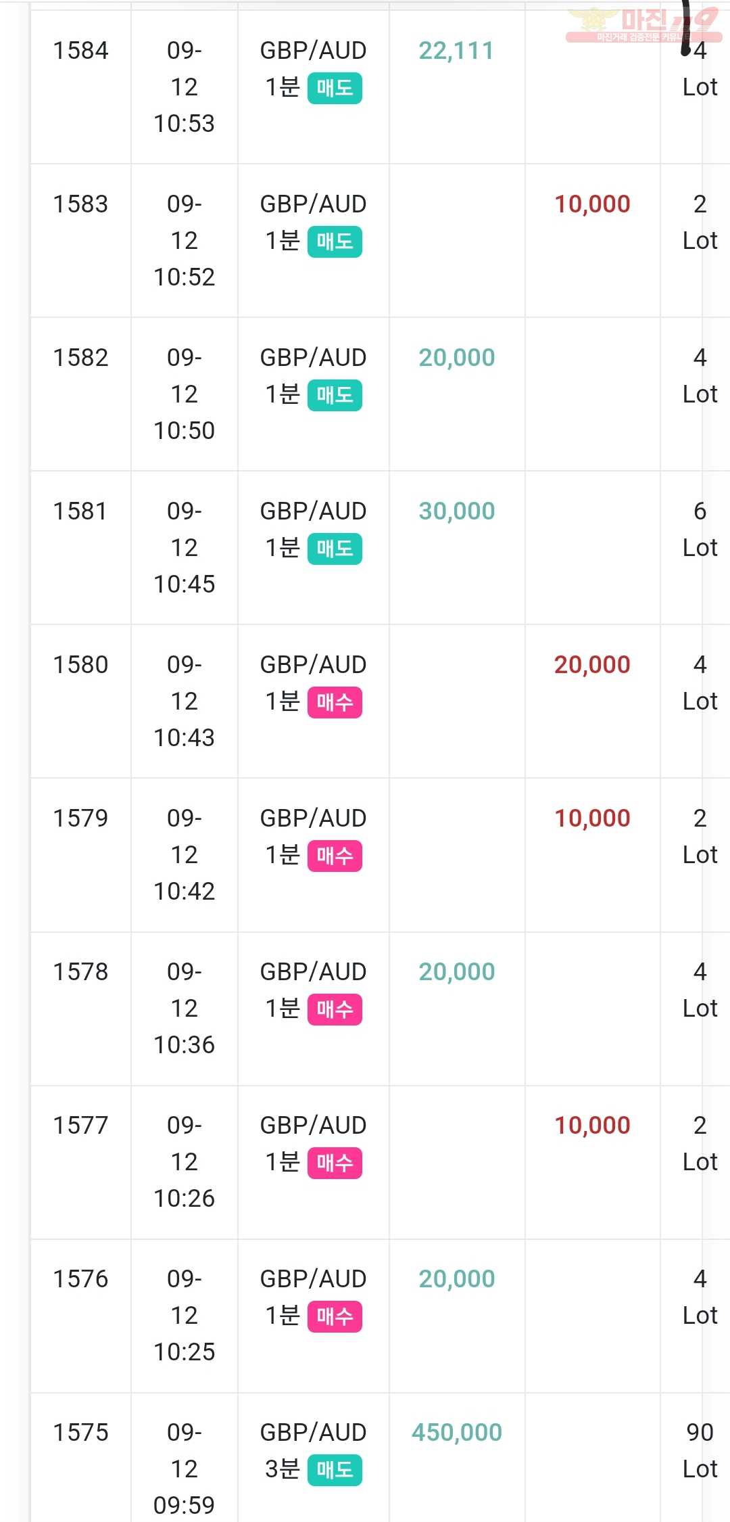
Task: Click the 매도 badge in row 1582
Action: [335, 396]
